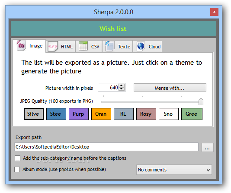Choose the Steel blue theme swatch
This screenshot has width=231, height=193.
56,114
